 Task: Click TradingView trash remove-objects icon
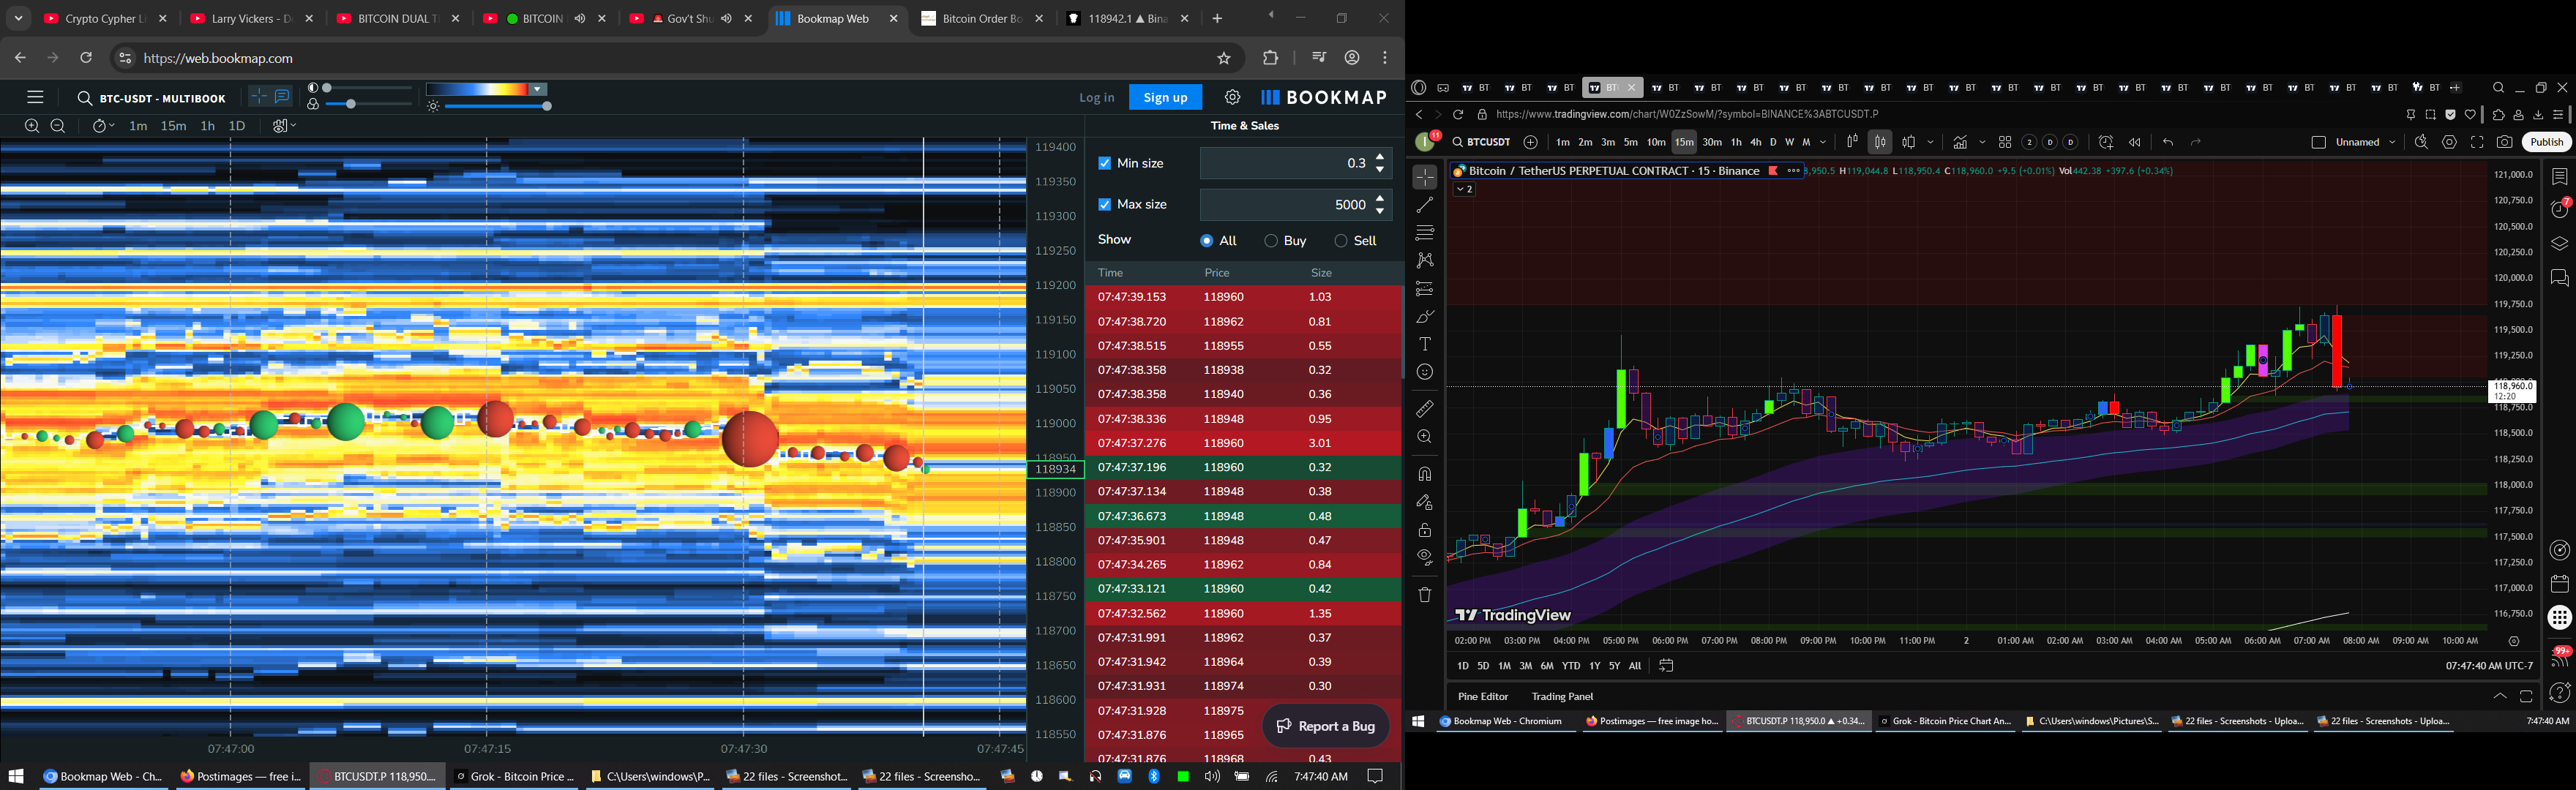tap(1425, 595)
